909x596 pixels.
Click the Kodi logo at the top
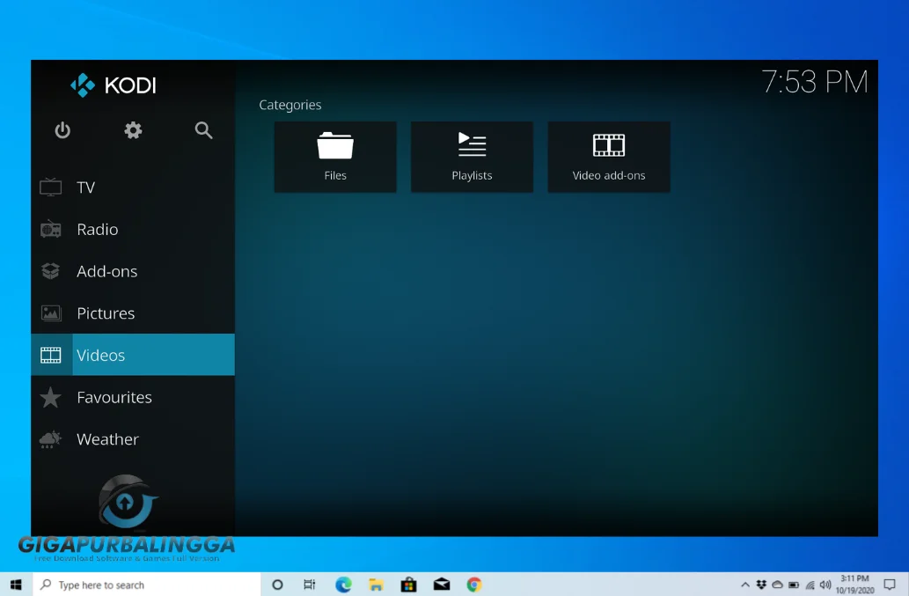point(113,85)
